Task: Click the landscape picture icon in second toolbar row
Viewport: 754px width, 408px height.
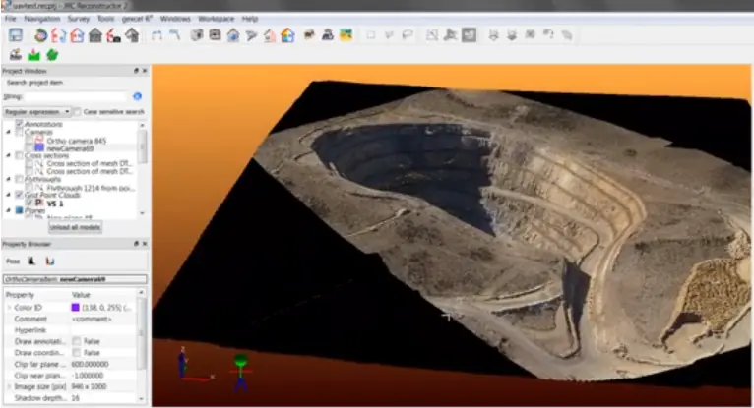Action: [16, 55]
